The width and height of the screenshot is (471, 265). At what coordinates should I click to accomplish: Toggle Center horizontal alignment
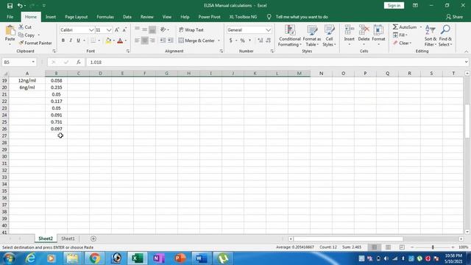pyautogui.click(x=145, y=40)
